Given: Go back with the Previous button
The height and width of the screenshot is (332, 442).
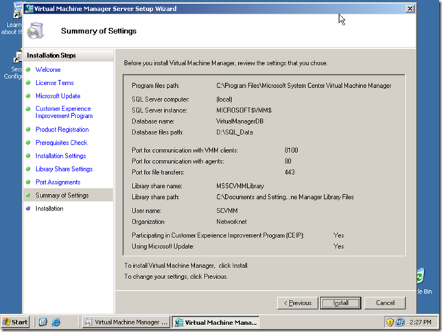Looking at the screenshot, I should tap(298, 303).
